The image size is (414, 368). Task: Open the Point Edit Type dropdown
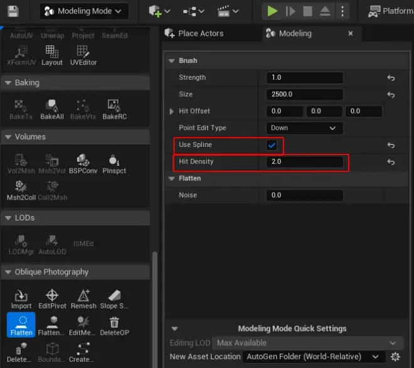point(305,128)
